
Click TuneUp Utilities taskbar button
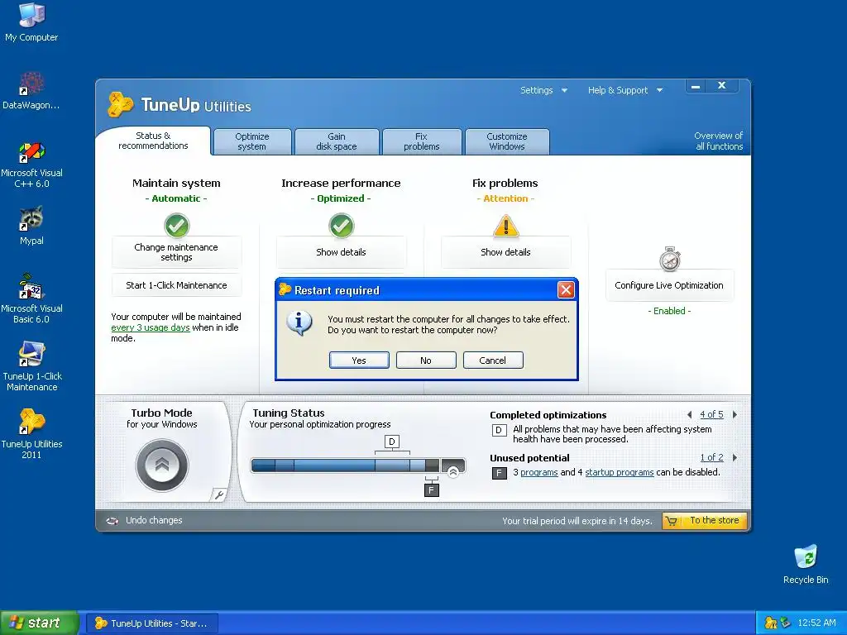coord(152,623)
